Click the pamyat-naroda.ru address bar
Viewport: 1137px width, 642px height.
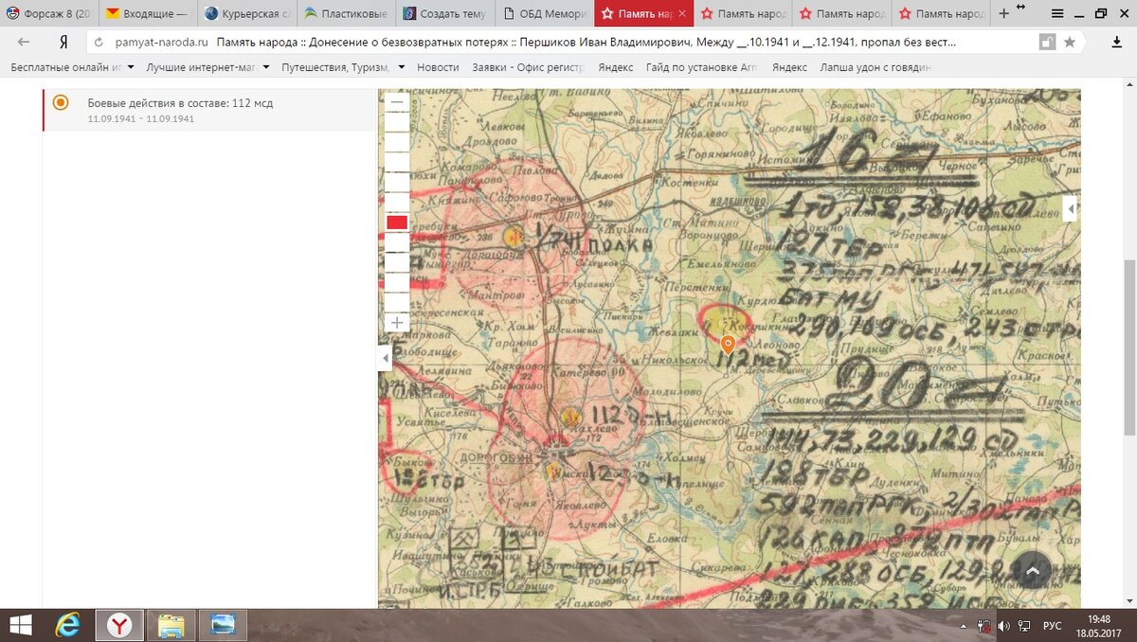(x=568, y=43)
